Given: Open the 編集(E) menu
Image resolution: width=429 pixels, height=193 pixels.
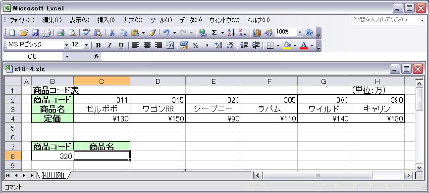Looking at the screenshot, I should (52, 20).
